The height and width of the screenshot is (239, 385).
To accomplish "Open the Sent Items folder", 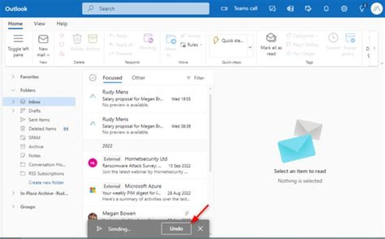I will click(39, 120).
